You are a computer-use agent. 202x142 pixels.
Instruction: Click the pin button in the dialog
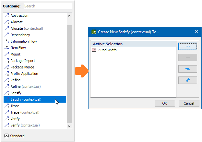187,80
